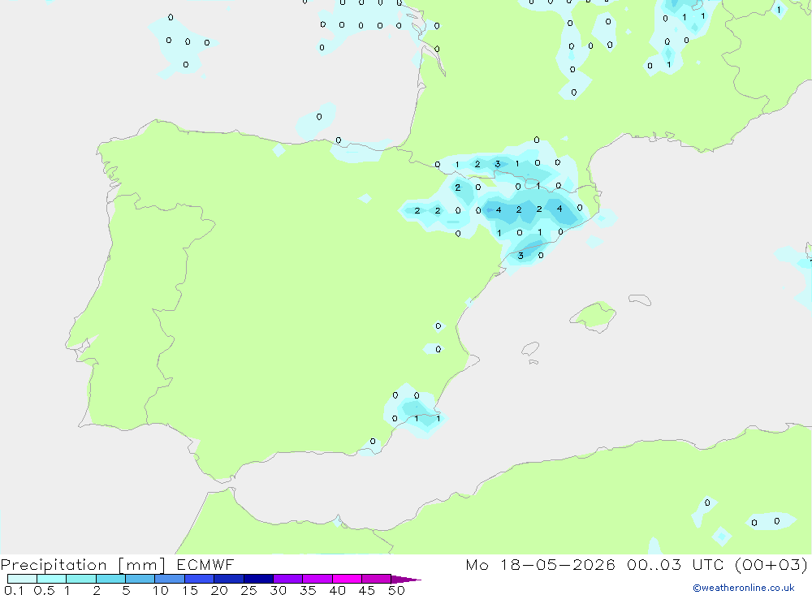Click the '0.5' legend scale label
This screenshot has width=812, height=595.
44,590
